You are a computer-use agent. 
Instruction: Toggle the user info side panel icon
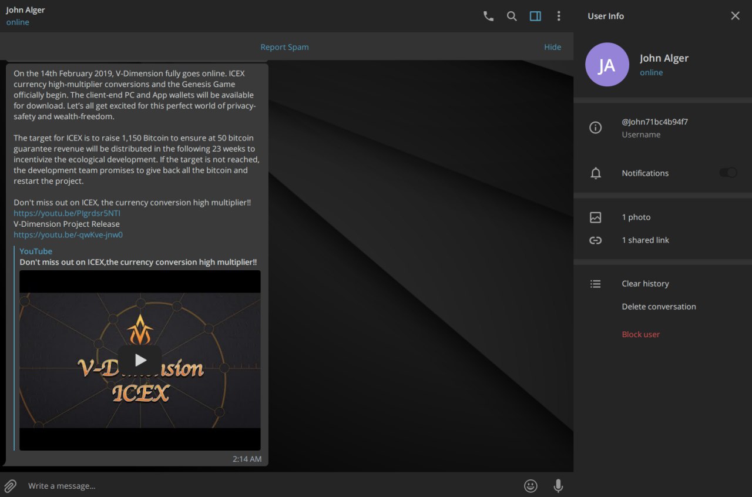535,16
